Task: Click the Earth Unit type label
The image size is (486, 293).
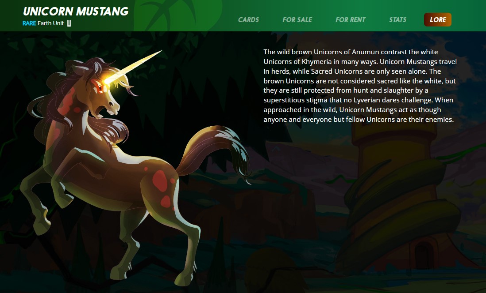Action: (x=50, y=23)
